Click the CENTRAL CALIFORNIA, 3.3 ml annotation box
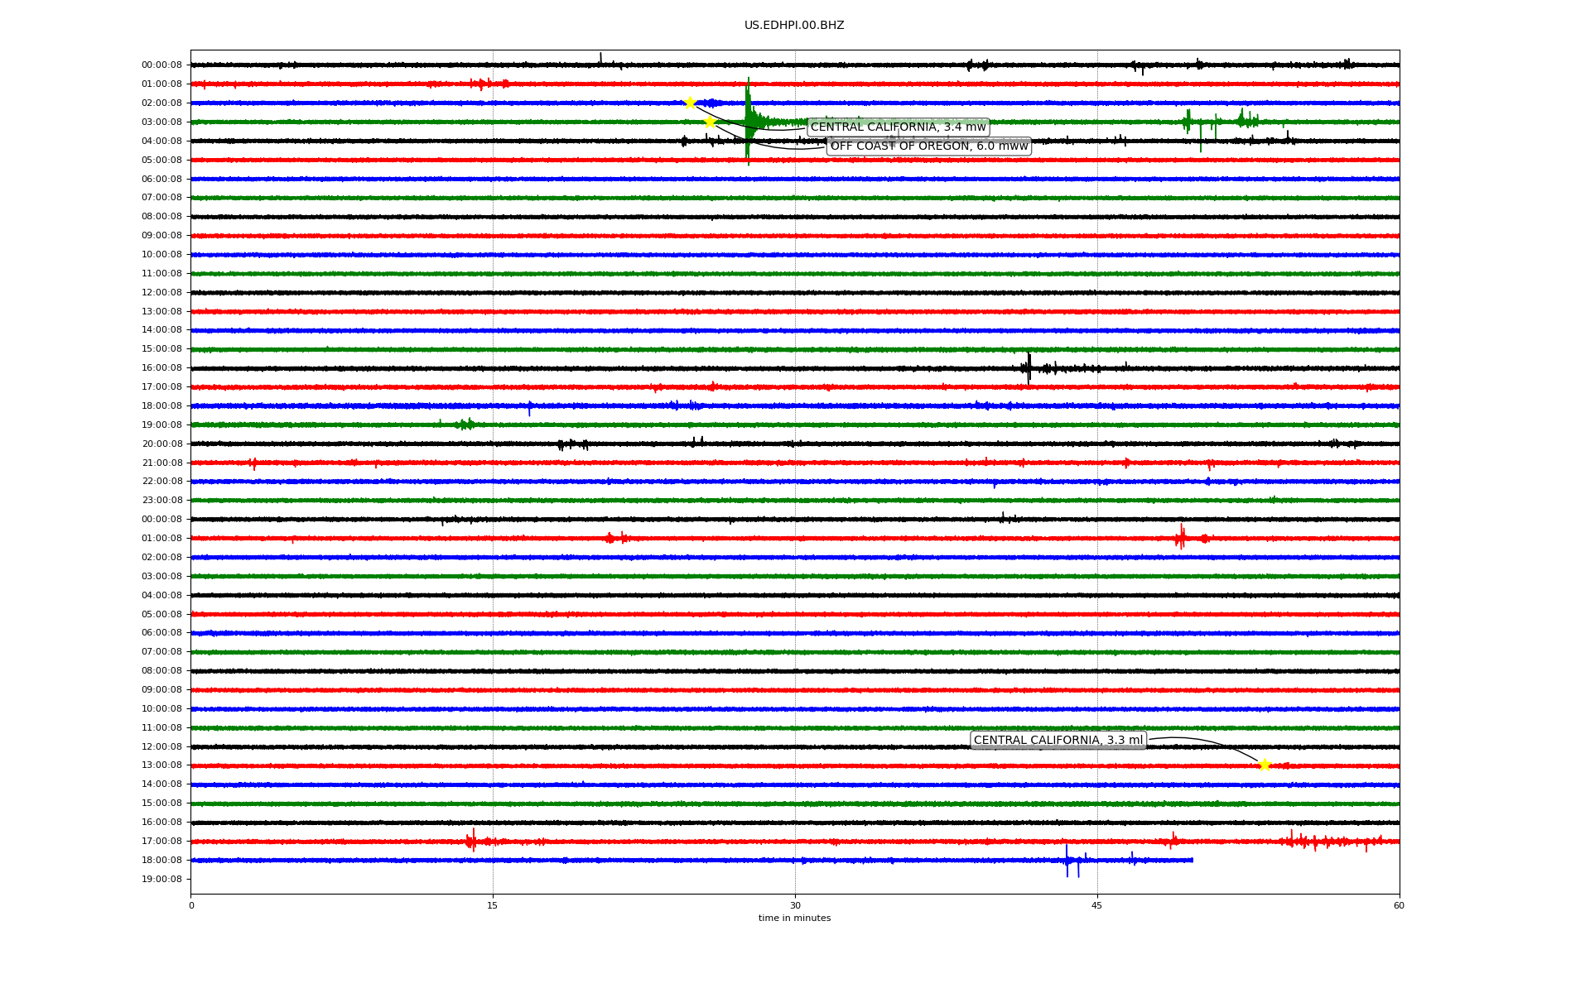This screenshot has height=993, width=1590. tap(1058, 741)
